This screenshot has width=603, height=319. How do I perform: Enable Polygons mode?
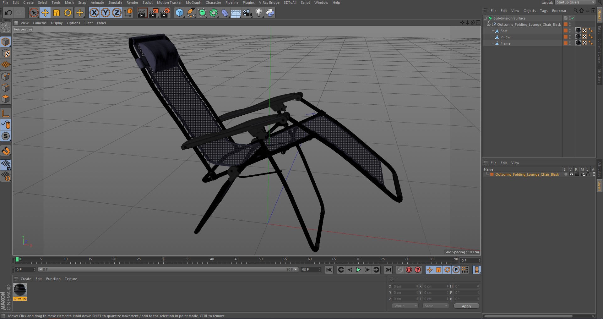pos(6,99)
